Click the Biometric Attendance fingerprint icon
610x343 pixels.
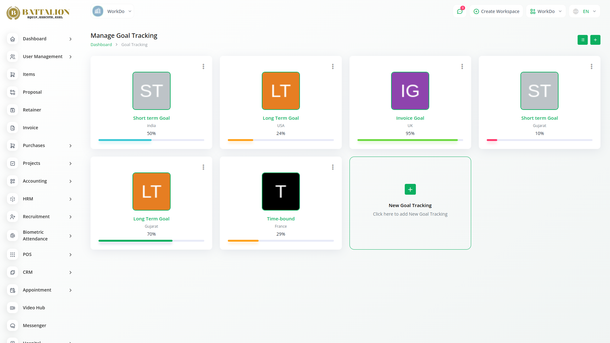13,236
